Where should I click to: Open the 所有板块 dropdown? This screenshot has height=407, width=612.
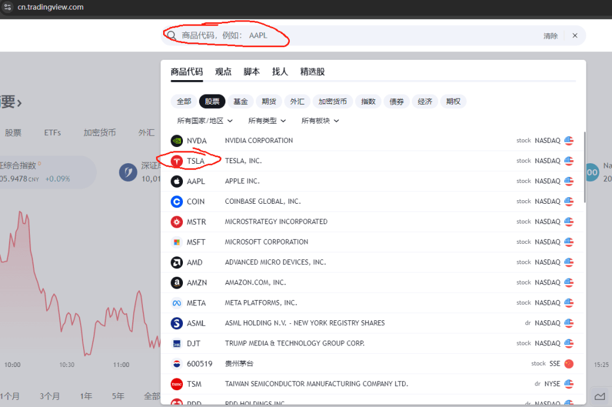[x=320, y=121]
